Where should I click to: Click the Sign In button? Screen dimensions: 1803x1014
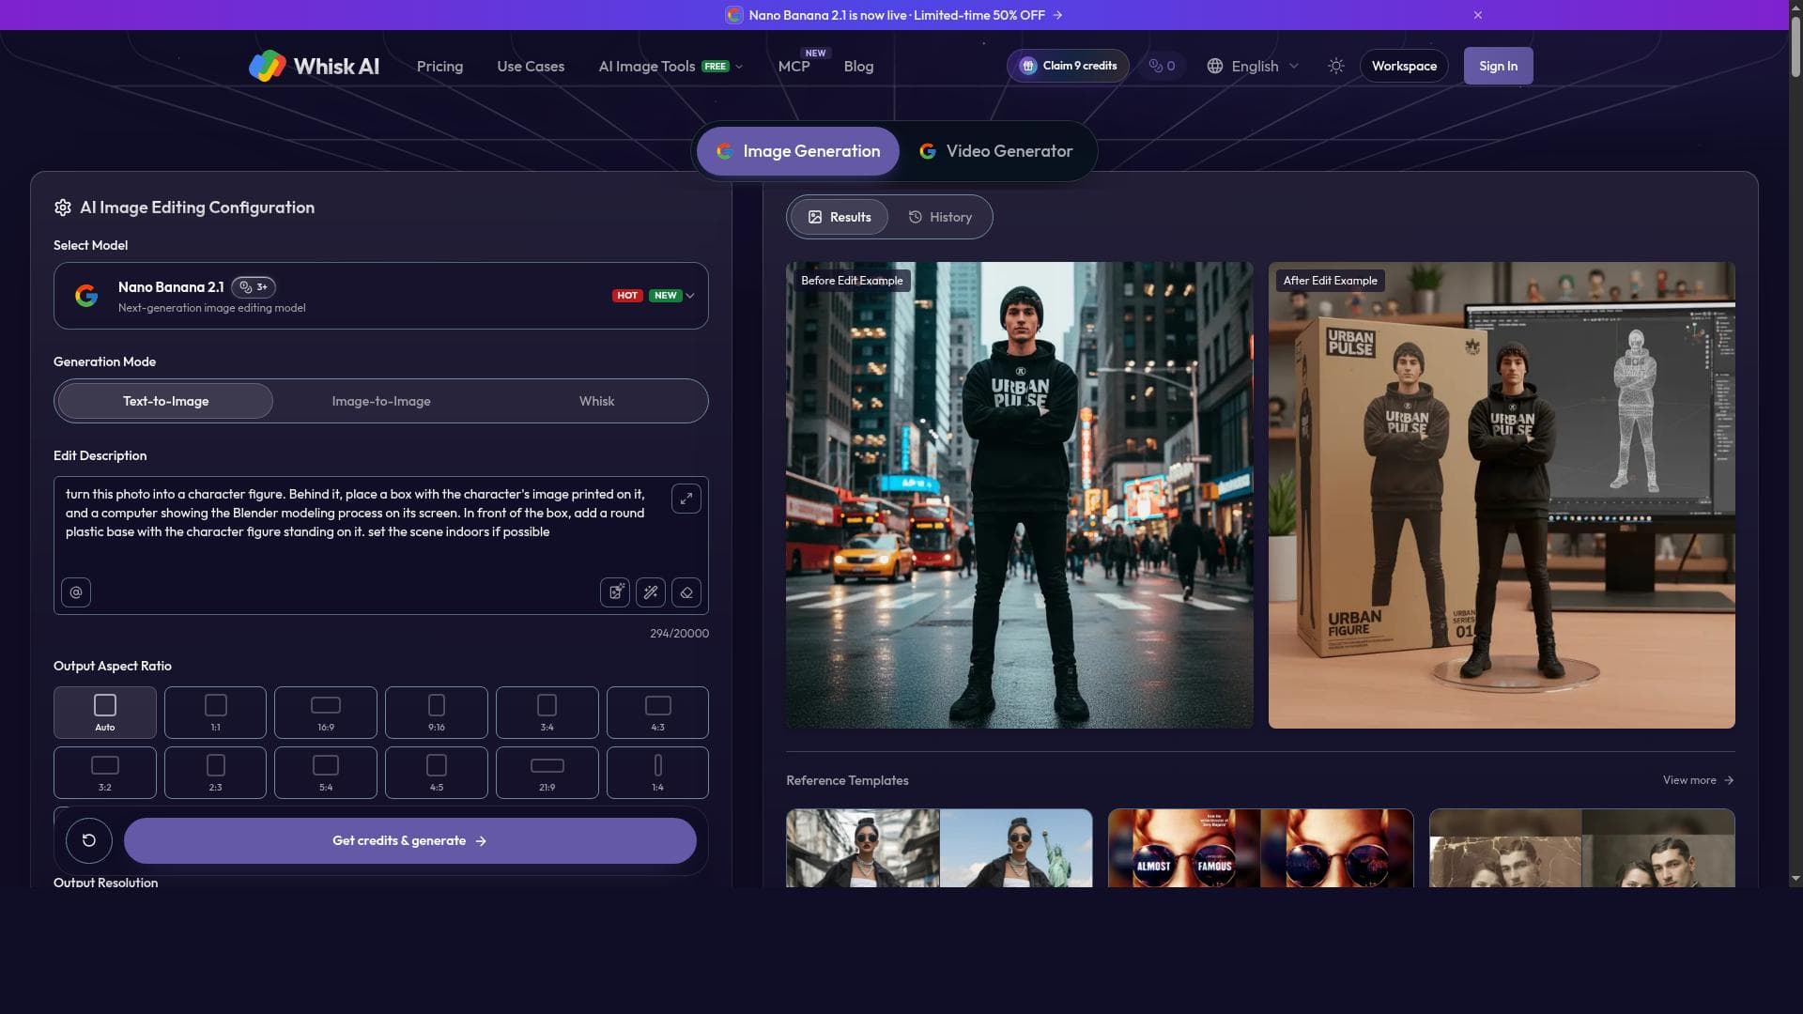1498,66
